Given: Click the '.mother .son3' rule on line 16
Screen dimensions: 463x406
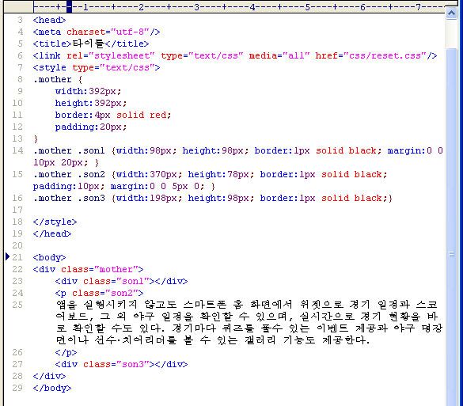Looking at the screenshot, I should 213,198.
